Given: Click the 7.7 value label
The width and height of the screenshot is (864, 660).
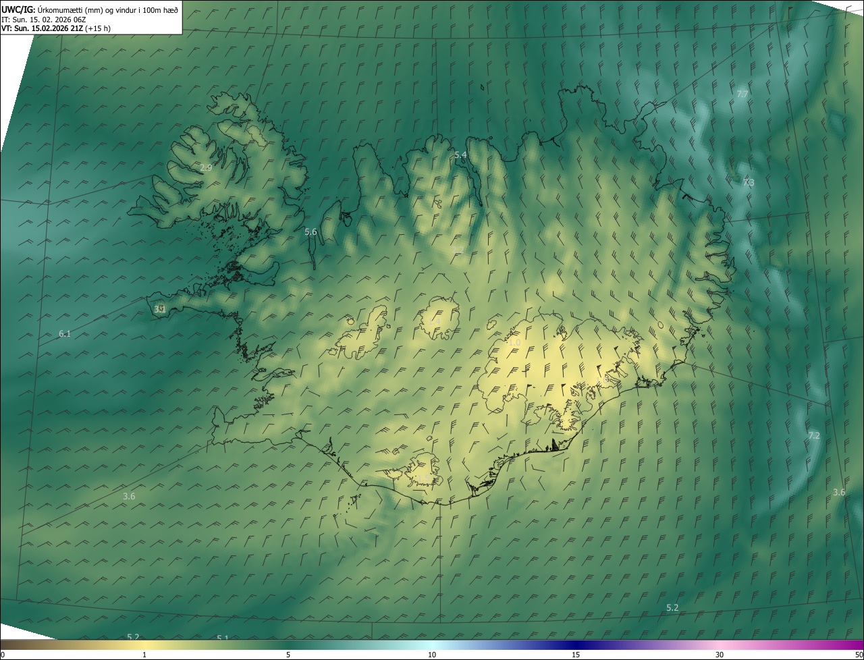Looking at the screenshot, I should (742, 94).
